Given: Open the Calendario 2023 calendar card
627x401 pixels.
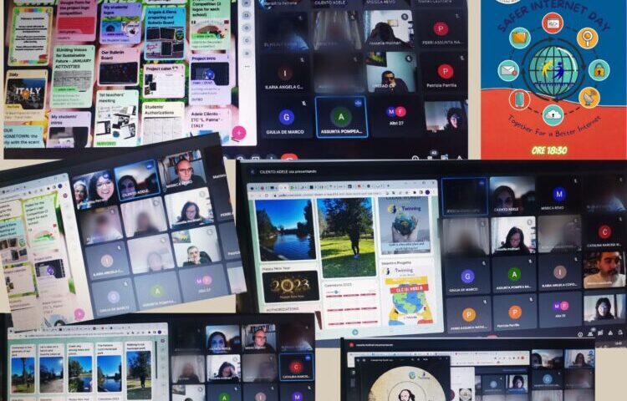Looking at the screenshot, I should (350, 304).
